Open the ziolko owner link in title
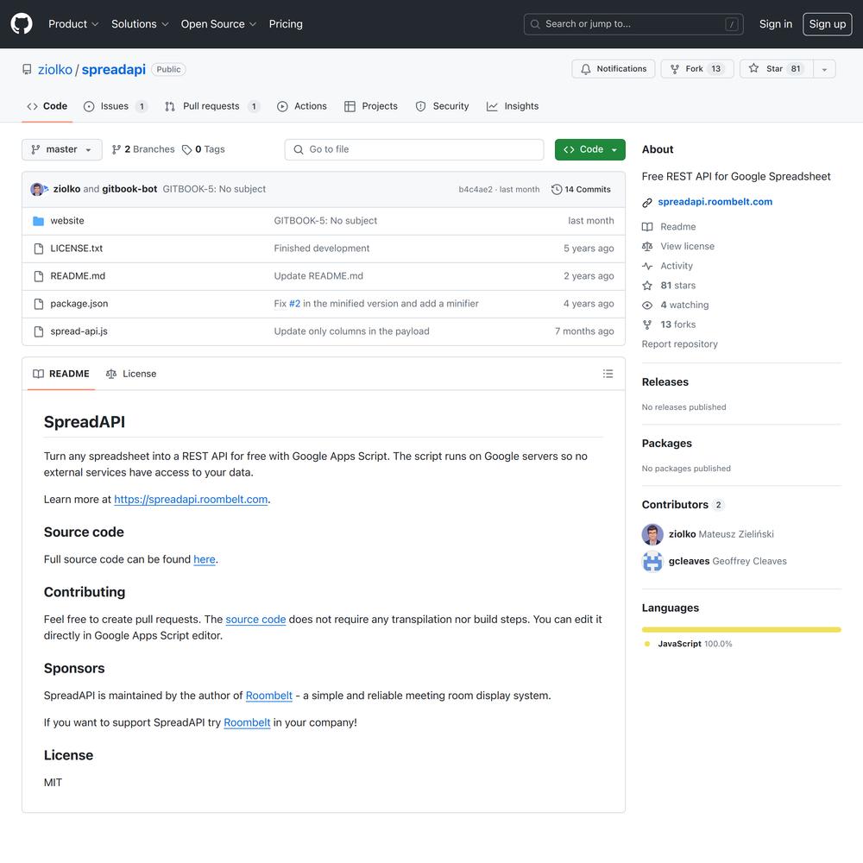This screenshot has height=863, width=863. [x=55, y=70]
